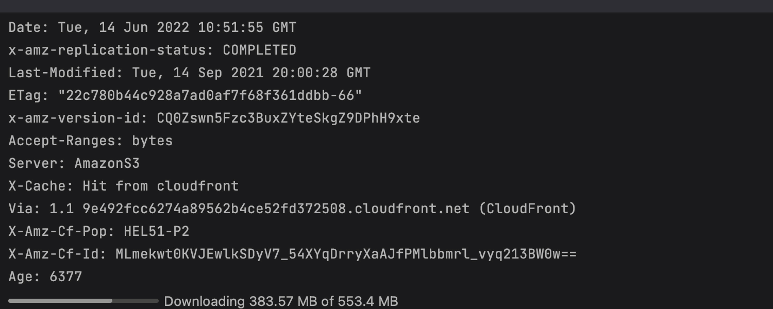773x309 pixels.
Task: Click the "Hit from cloudfront" cache value
Action: pyautogui.click(x=161, y=186)
